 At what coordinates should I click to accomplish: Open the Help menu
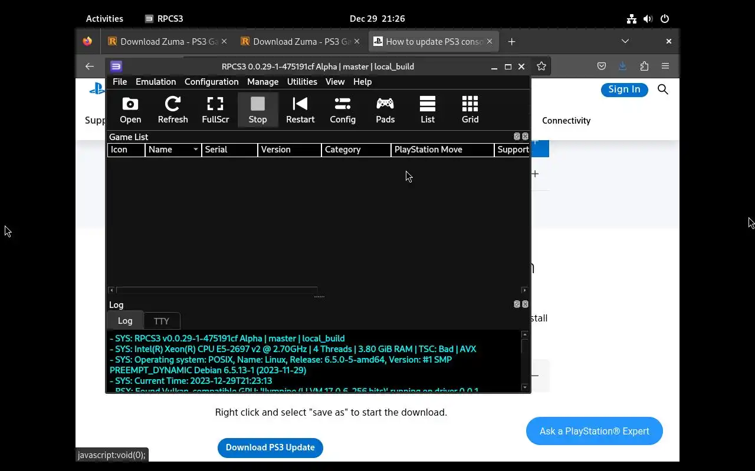(362, 82)
